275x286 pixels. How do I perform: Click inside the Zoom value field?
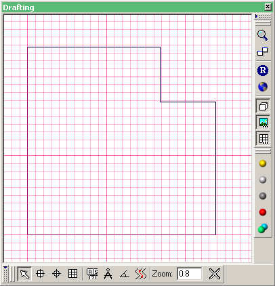190,274
